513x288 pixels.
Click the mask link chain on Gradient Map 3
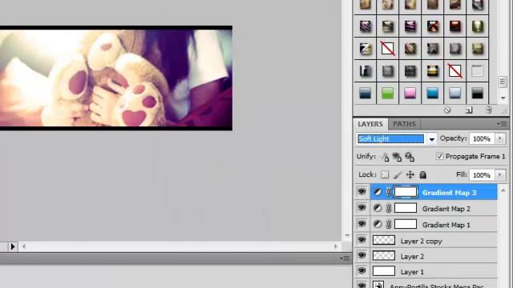click(x=388, y=192)
